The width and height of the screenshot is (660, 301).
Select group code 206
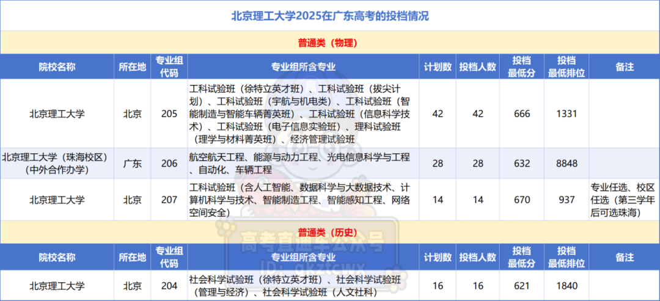coord(169,163)
